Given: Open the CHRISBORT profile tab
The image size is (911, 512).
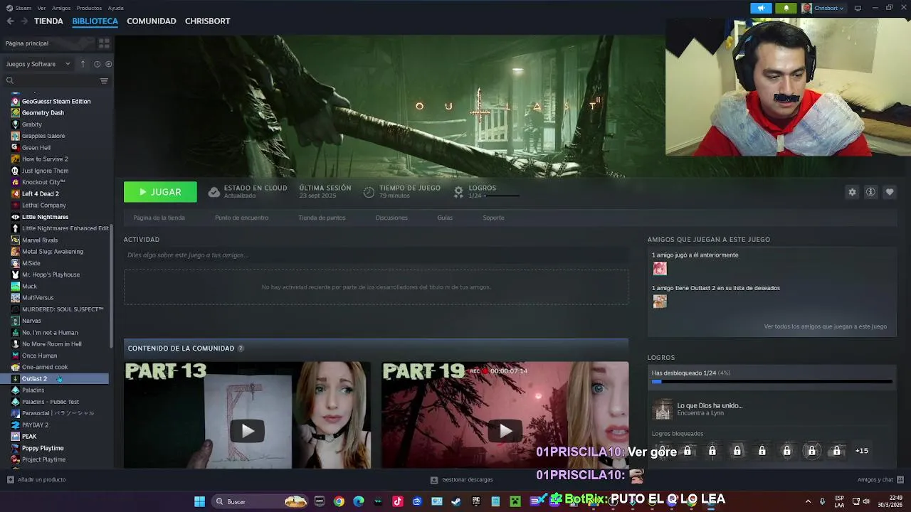Looking at the screenshot, I should pos(208,21).
